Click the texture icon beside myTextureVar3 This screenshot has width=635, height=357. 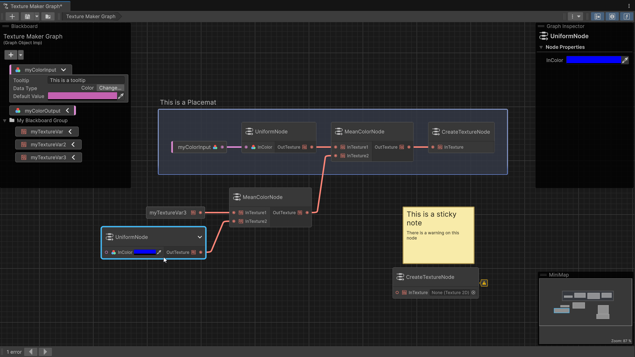(x=24, y=157)
